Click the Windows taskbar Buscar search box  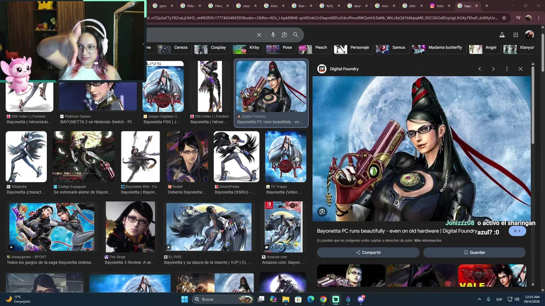tap(223, 299)
